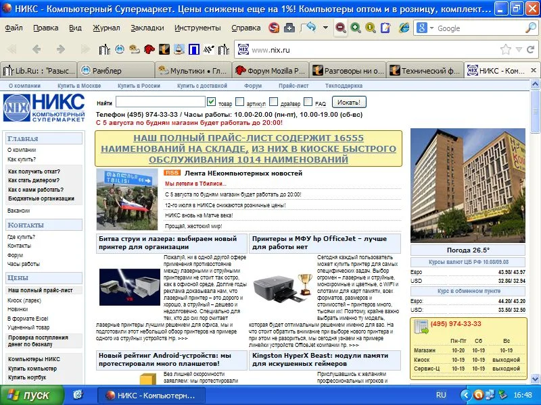Click the page scroll down arrow
Image resolution: width=541 pixels, height=405 pixels.
535,379
